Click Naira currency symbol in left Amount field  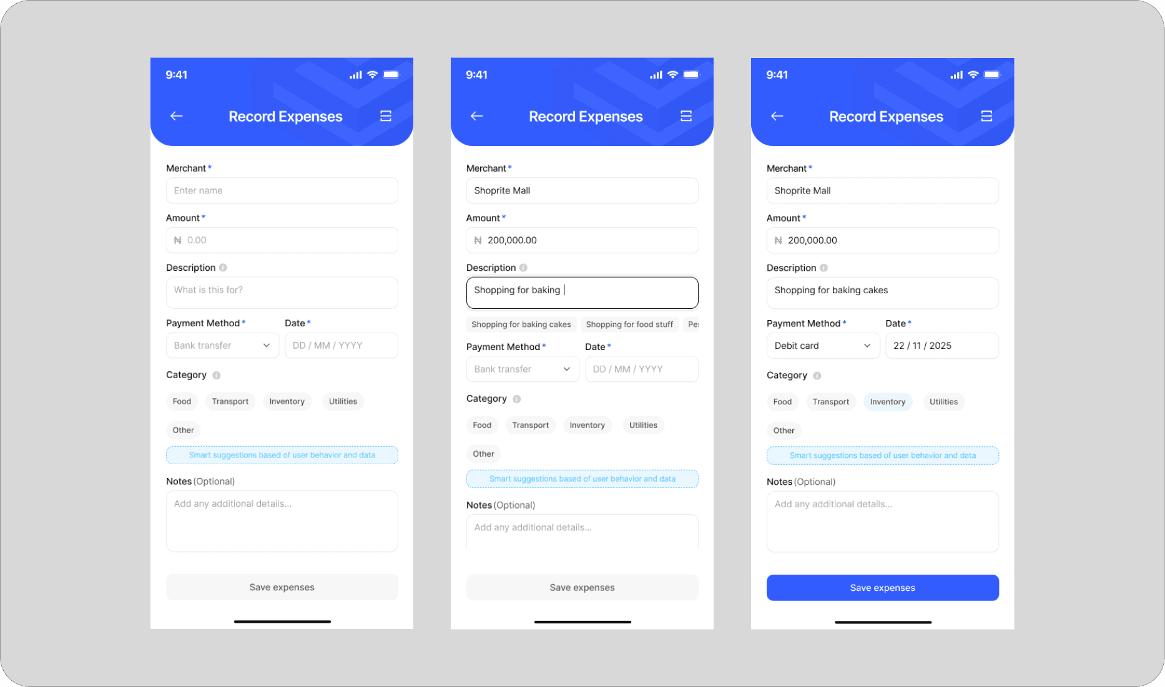coord(177,240)
